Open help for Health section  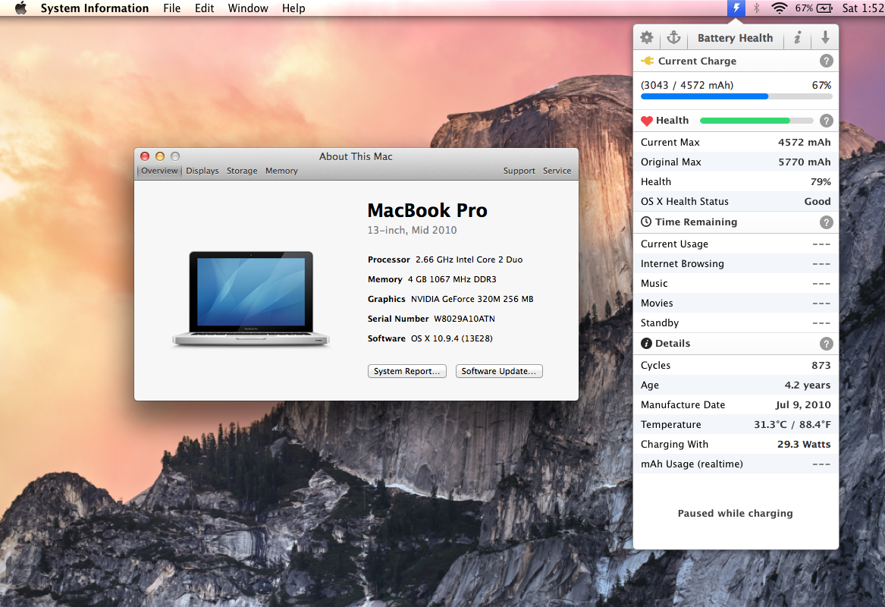827,121
